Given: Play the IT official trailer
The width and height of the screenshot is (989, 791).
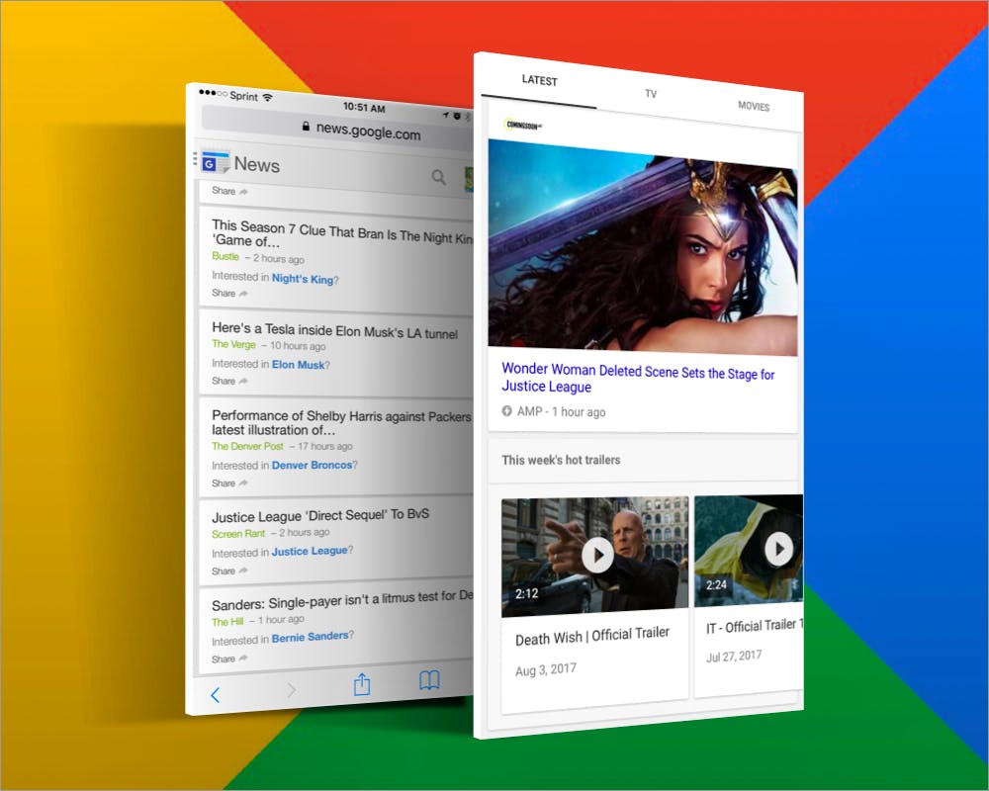Looking at the screenshot, I should (778, 548).
